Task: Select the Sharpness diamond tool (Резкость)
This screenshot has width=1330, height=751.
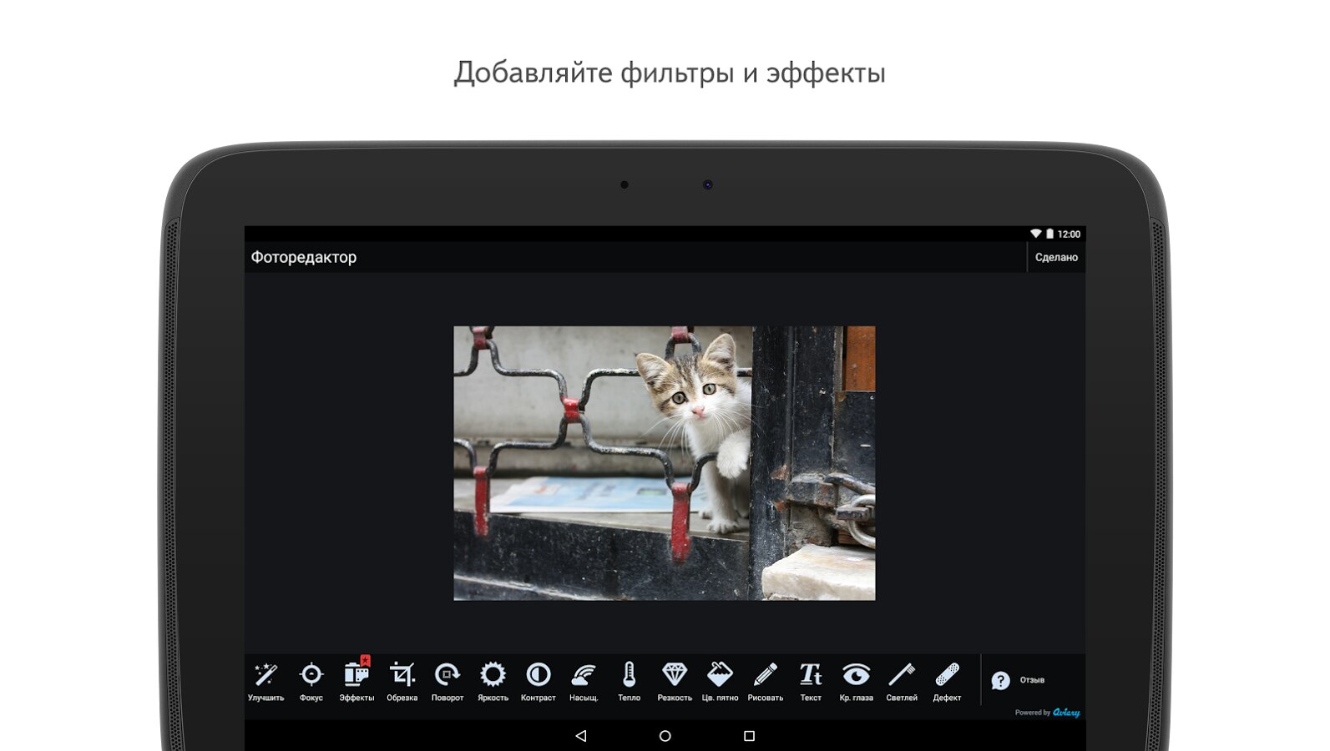Action: pos(675,680)
